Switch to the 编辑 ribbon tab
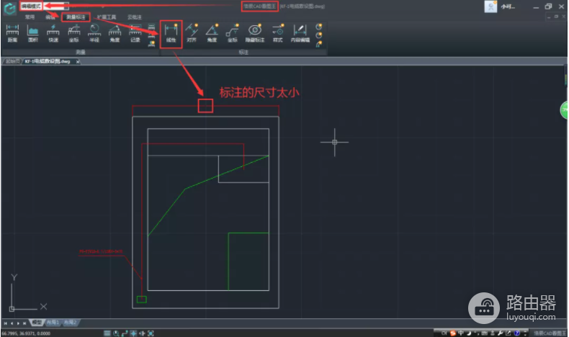569x337 pixels. [x=50, y=17]
